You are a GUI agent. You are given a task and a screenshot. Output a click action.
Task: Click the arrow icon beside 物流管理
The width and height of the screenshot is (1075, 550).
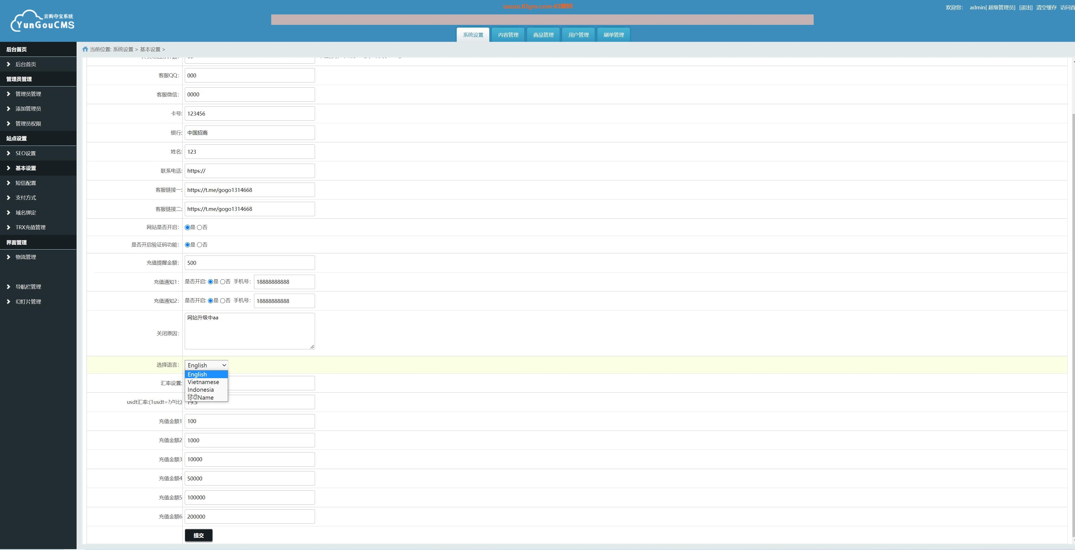click(x=8, y=257)
